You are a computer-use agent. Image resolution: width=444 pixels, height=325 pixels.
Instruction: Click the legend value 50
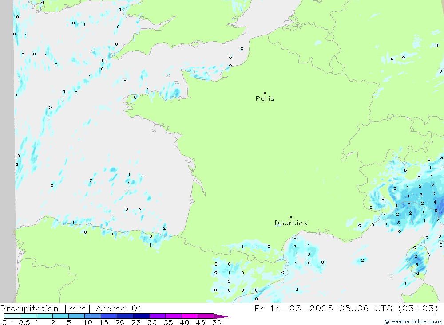pyautogui.click(x=217, y=322)
